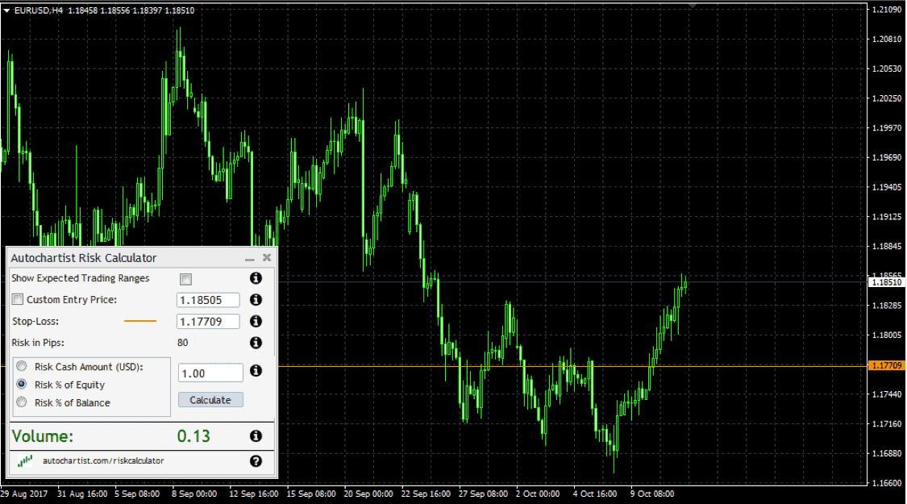Select Risk % of Balance radio button

22,402
